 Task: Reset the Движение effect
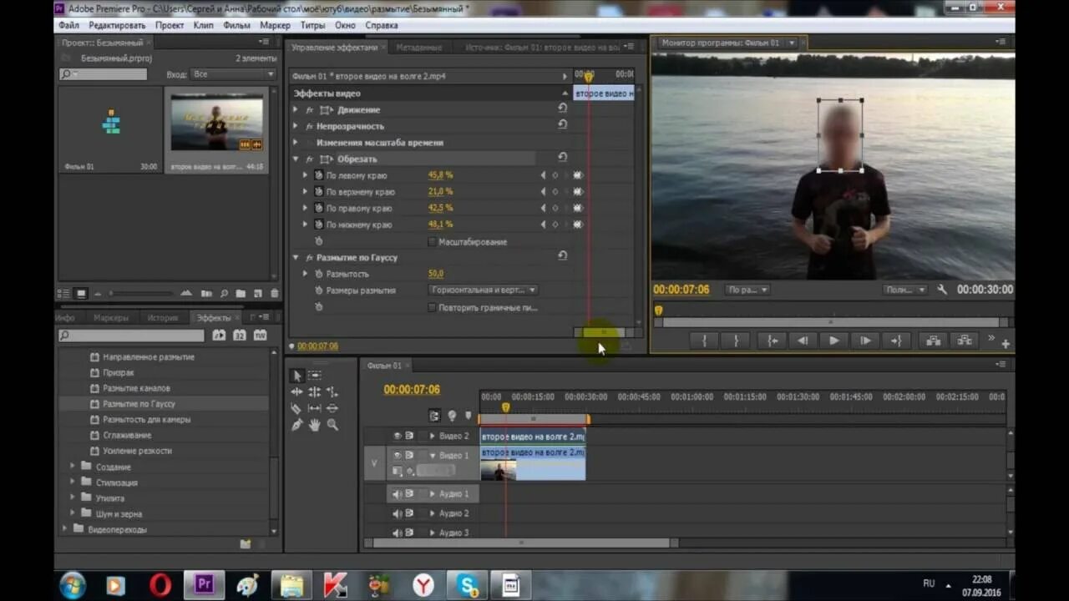(562, 109)
